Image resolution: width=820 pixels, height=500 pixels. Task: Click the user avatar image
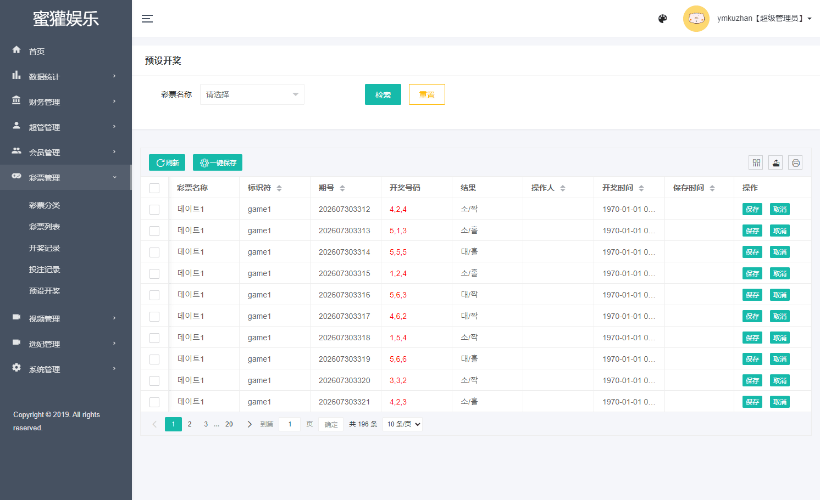pyautogui.click(x=696, y=19)
